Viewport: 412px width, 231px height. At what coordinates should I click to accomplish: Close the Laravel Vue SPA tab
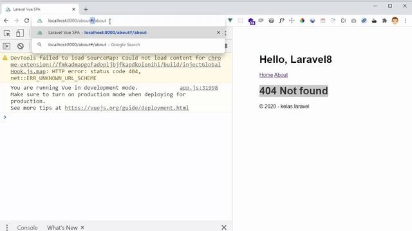tap(73, 9)
